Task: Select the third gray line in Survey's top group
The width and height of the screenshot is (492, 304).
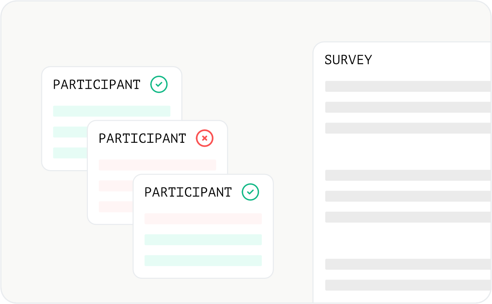Action: point(408,128)
